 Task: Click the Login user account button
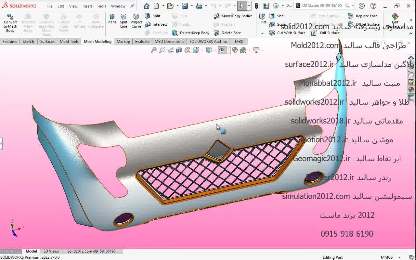362,6
